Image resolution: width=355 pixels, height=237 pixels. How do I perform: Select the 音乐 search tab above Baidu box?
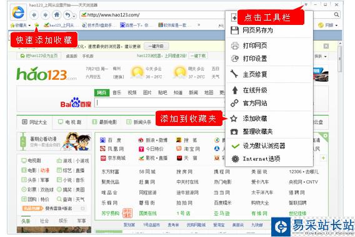click(117, 92)
